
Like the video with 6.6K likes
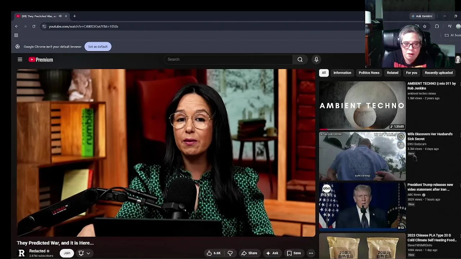click(214, 253)
